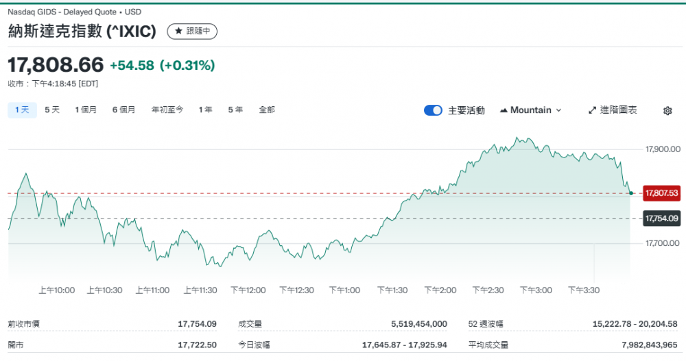
Task: Click the 17,900.00 y-axis label
Action: pos(662,149)
